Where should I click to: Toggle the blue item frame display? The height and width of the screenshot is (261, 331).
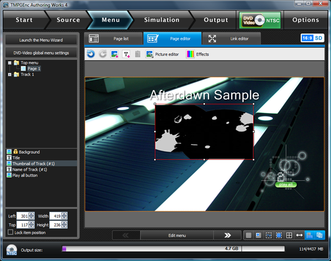pos(279,235)
